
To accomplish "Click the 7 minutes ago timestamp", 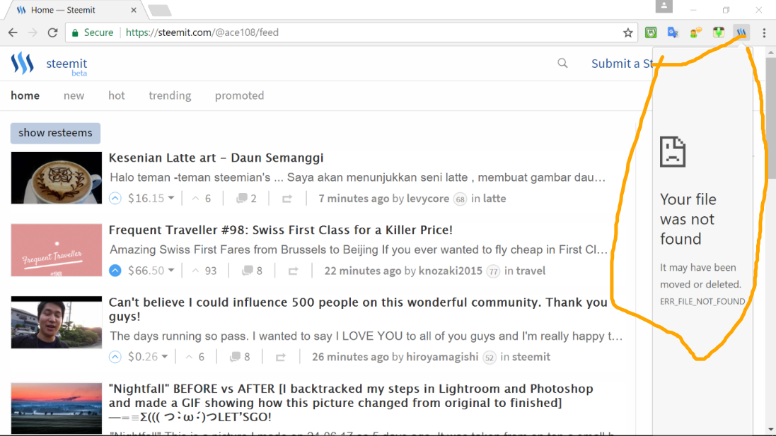I will (x=354, y=199).
